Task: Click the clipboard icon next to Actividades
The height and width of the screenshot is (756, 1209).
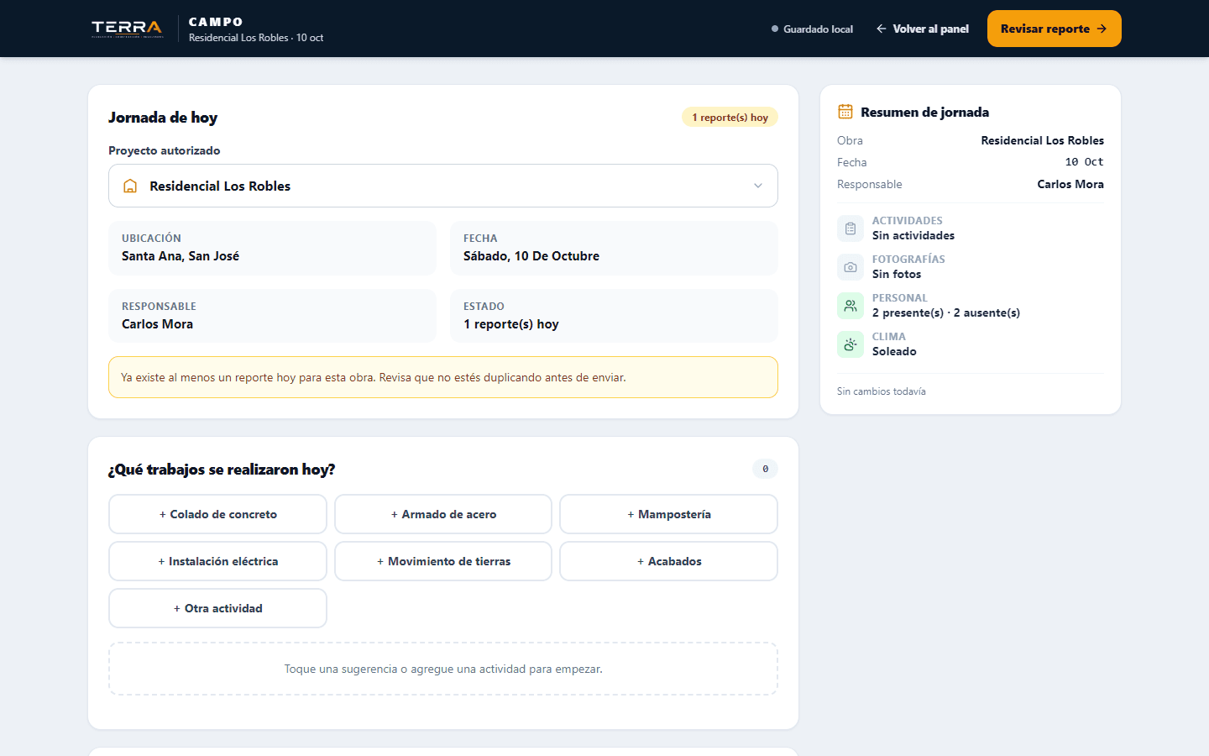Action: 850,228
